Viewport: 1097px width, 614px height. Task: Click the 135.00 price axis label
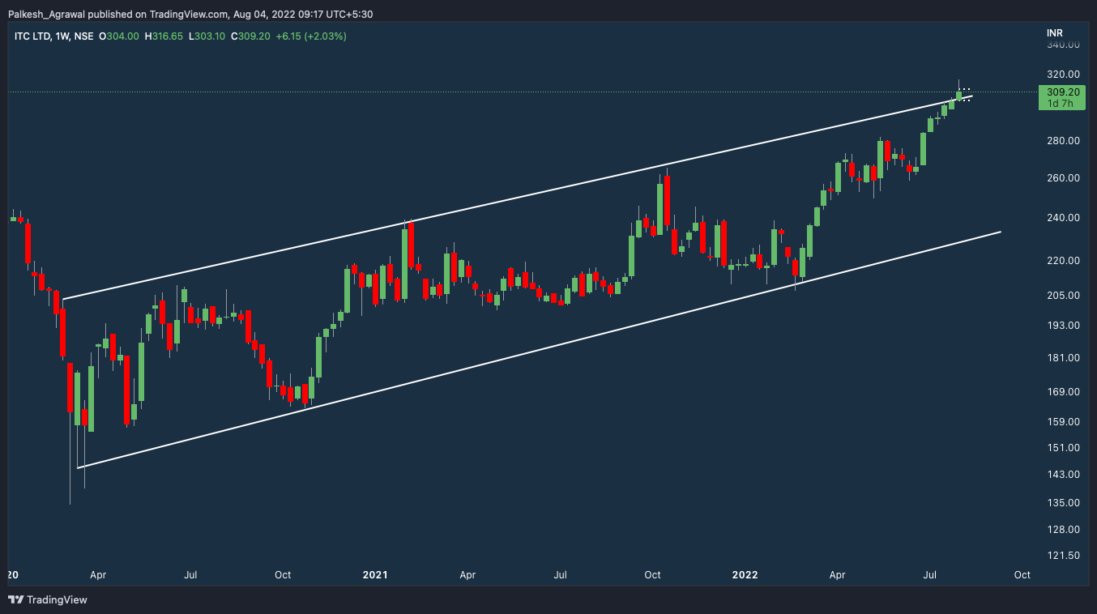[x=1063, y=503]
